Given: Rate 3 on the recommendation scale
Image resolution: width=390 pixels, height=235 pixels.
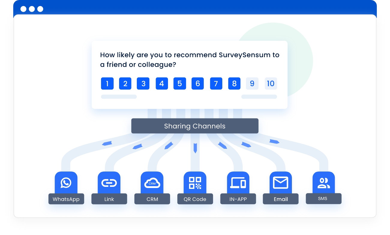Looking at the screenshot, I should pyautogui.click(x=143, y=84).
